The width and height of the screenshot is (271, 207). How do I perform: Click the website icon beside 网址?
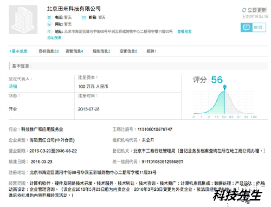coord(49,24)
